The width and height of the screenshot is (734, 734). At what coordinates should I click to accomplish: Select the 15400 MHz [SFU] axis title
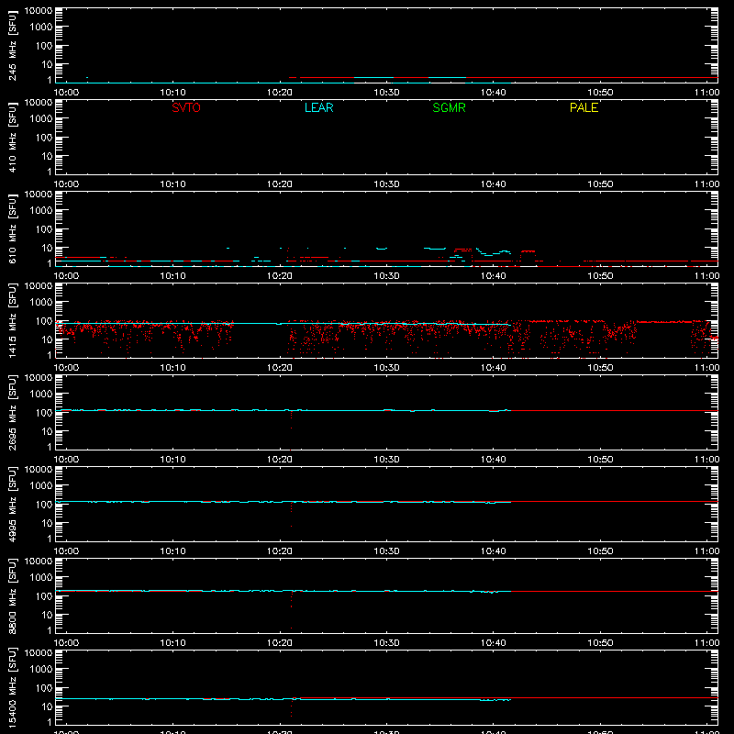pos(12,687)
